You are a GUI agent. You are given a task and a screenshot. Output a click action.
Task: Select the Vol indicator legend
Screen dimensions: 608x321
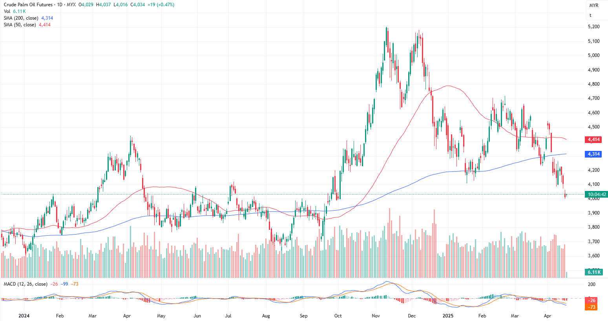(x=7, y=11)
